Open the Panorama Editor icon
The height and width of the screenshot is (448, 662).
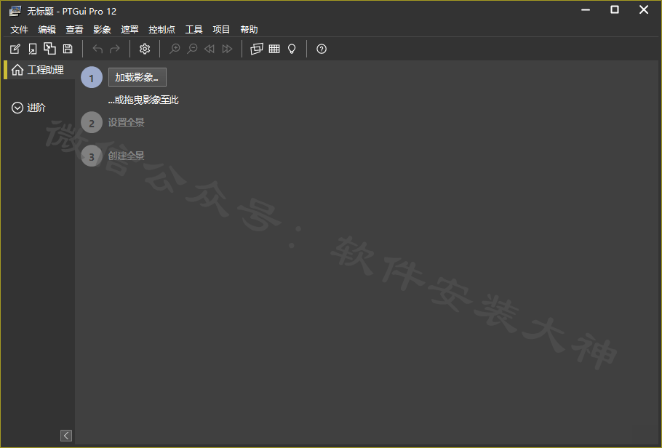[257, 49]
